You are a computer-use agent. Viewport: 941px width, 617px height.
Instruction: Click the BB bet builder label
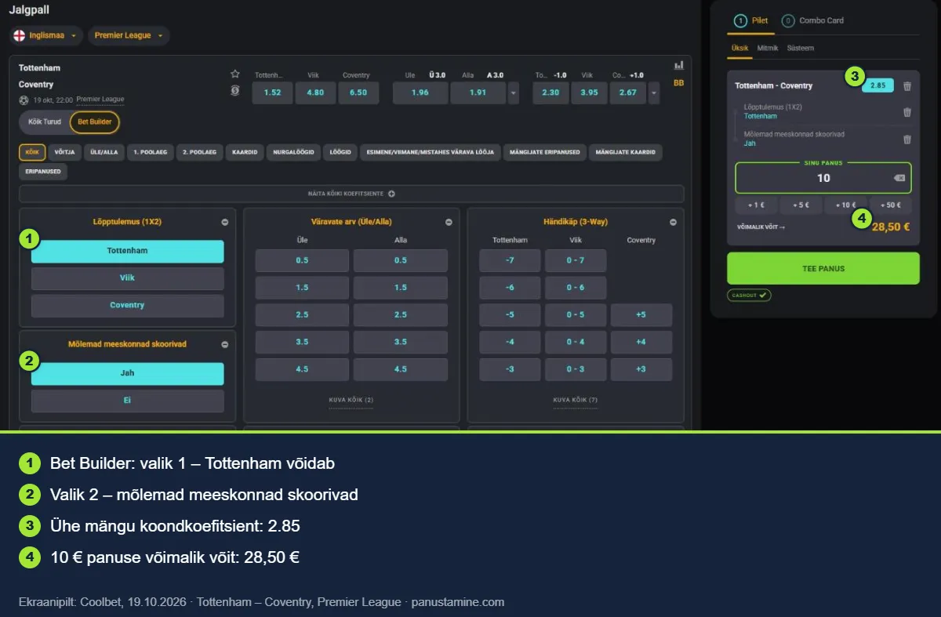[x=678, y=83]
